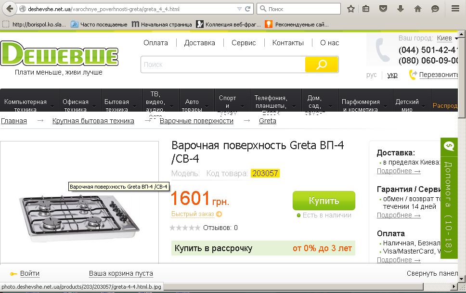Click the vertical scrollbar down arrow
The image size is (466, 293).
click(462, 279)
